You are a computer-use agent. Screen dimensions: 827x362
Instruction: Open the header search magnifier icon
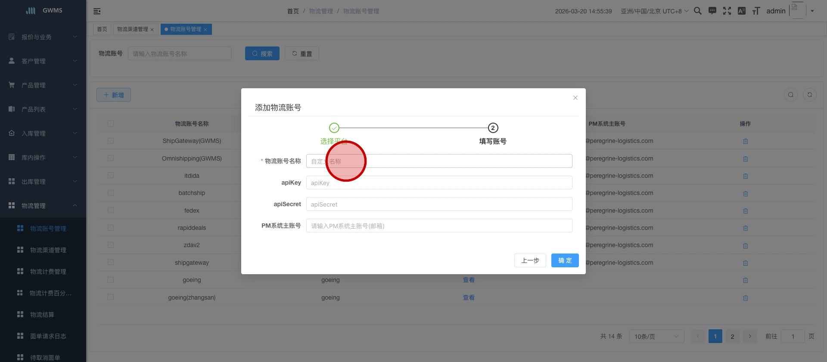pyautogui.click(x=698, y=11)
